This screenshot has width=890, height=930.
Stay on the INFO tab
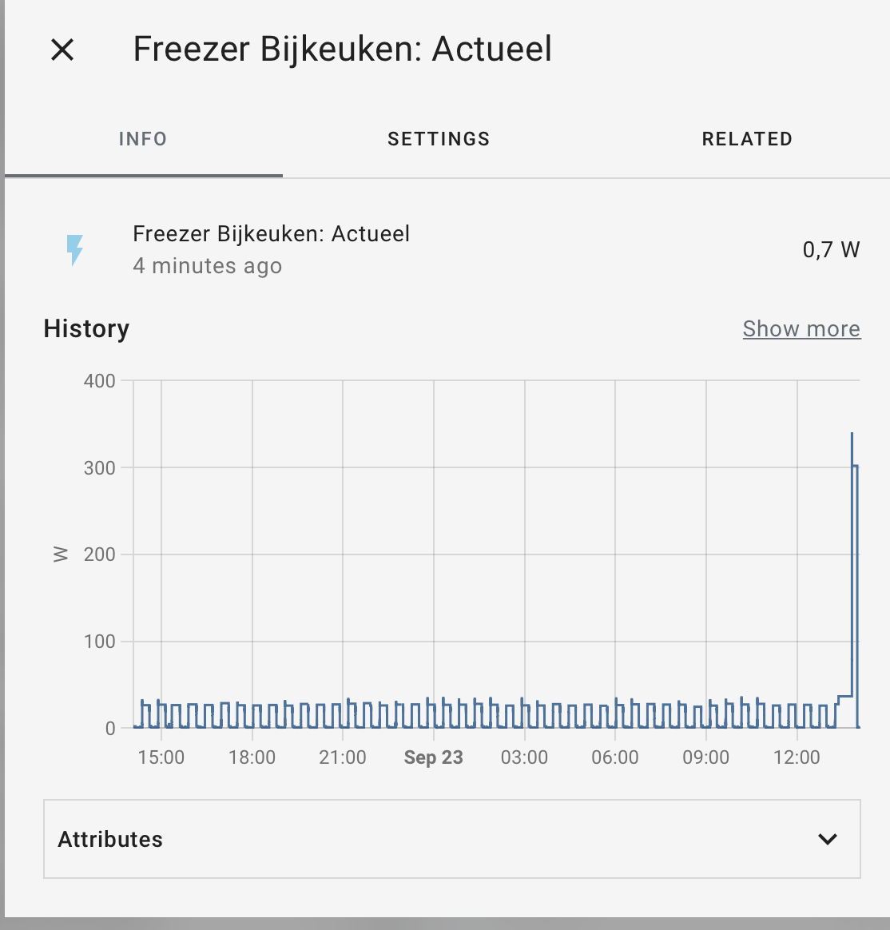(143, 138)
